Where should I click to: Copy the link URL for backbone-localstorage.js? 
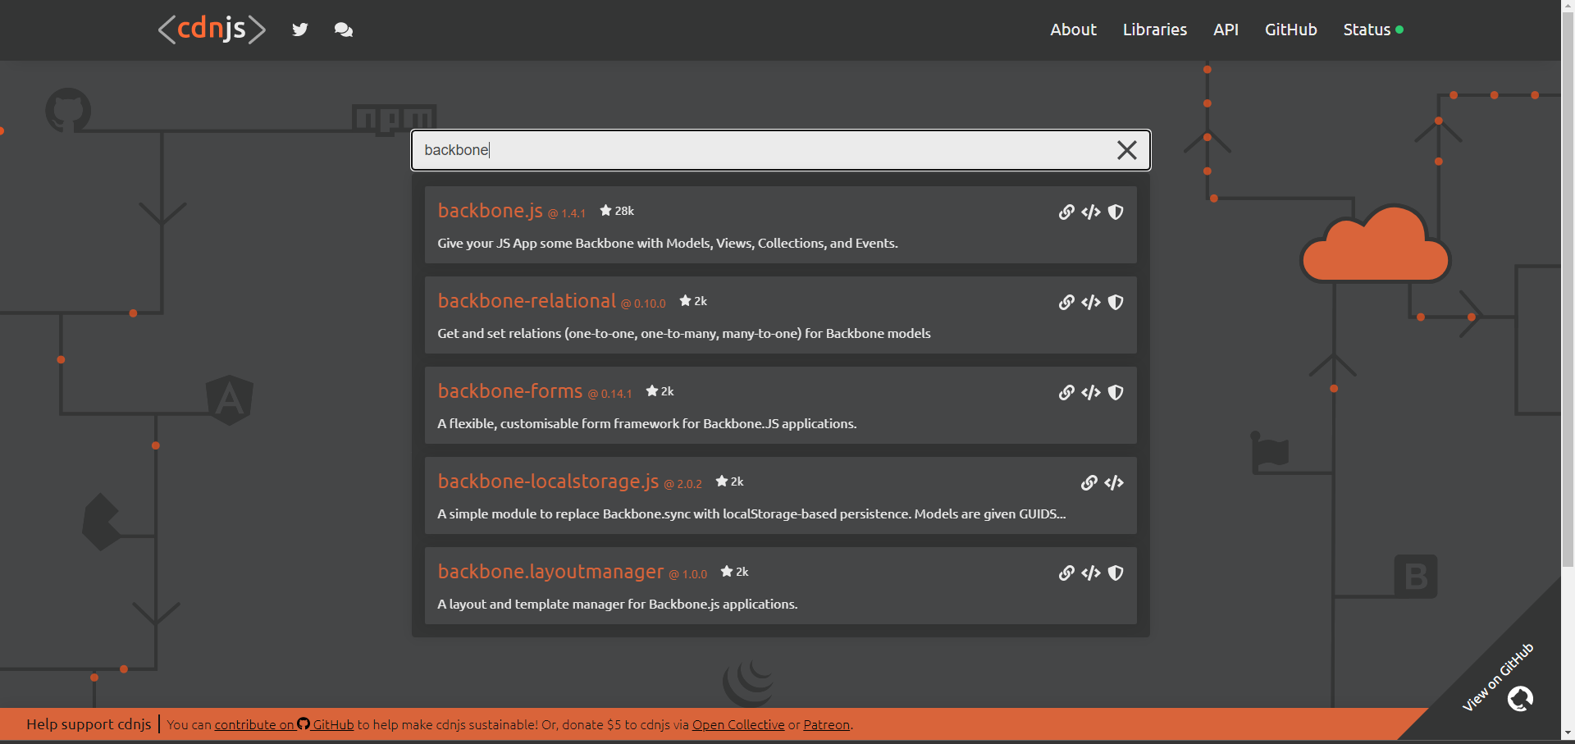point(1089,482)
